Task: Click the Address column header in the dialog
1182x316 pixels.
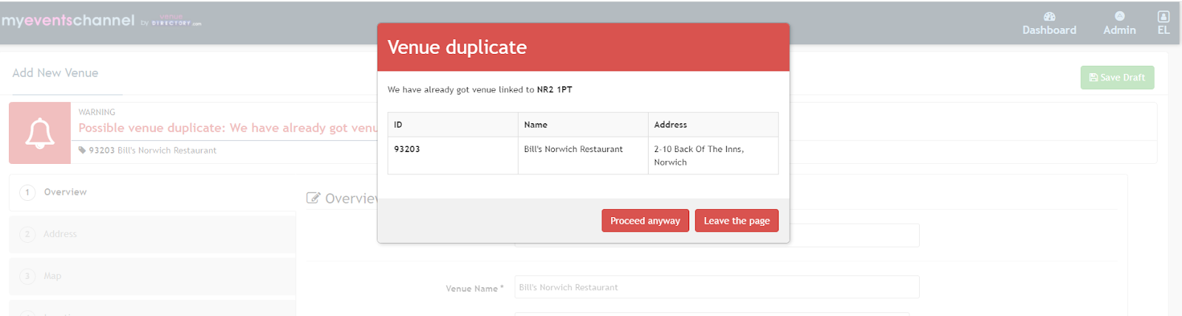Action: [x=713, y=125]
